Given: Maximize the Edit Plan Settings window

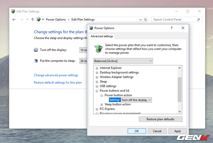Looking at the screenshot, I should pos(188,11).
